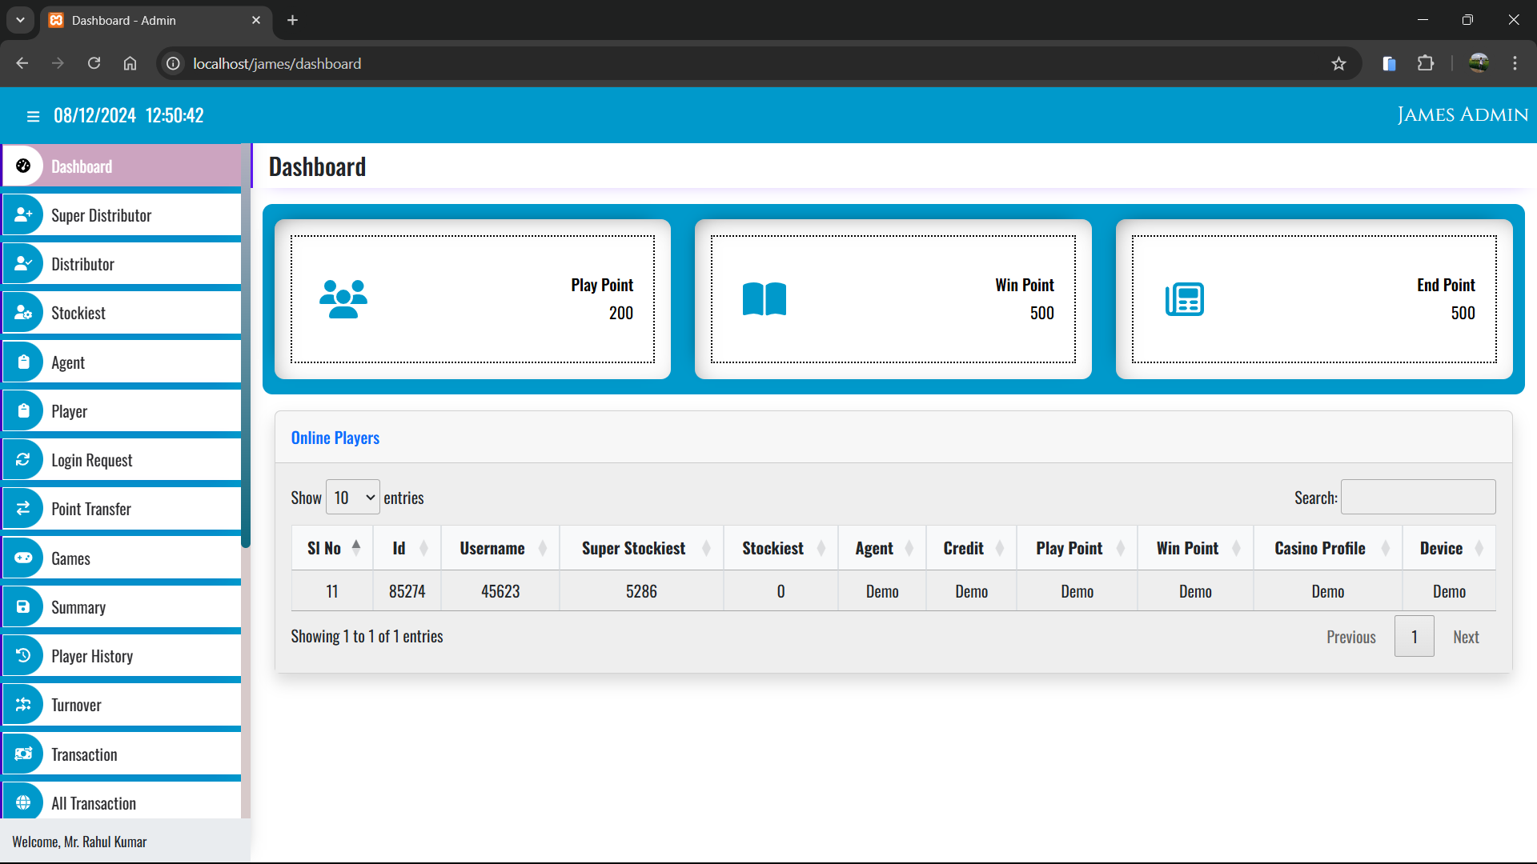Click the Player History clock icon
The height and width of the screenshot is (864, 1537).
click(x=23, y=656)
